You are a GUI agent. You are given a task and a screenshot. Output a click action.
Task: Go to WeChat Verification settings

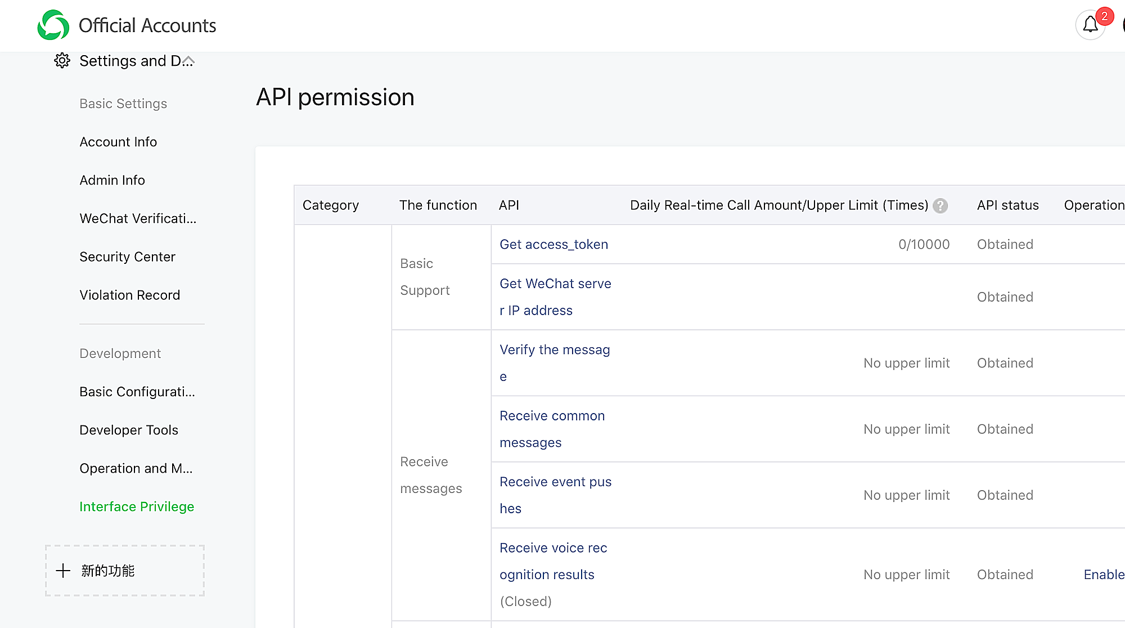click(x=138, y=218)
